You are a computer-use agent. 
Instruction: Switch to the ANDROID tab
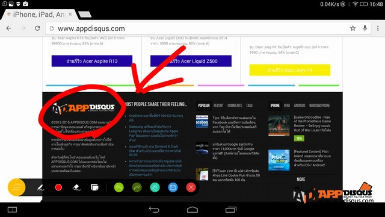[300, 105]
